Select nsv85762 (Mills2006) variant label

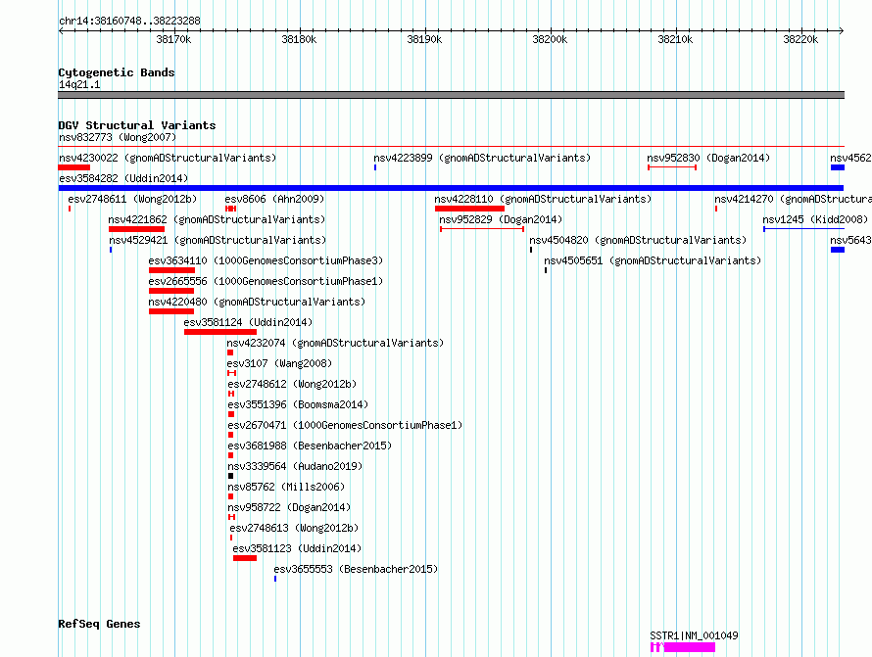(286, 487)
